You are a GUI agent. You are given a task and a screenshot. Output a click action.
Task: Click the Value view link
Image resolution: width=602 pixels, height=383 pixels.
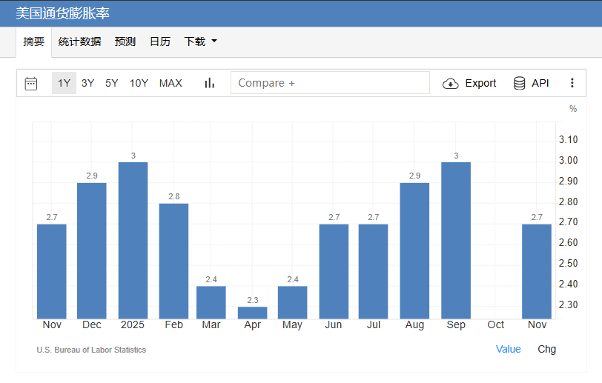point(508,349)
